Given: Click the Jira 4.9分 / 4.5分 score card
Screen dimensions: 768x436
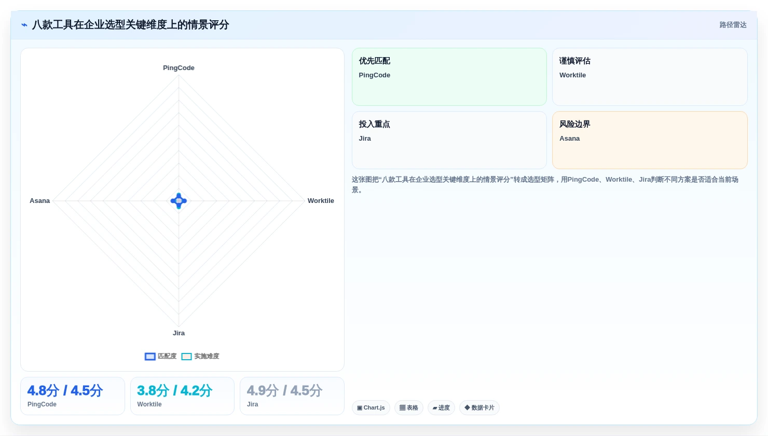Looking at the screenshot, I should [292, 396].
